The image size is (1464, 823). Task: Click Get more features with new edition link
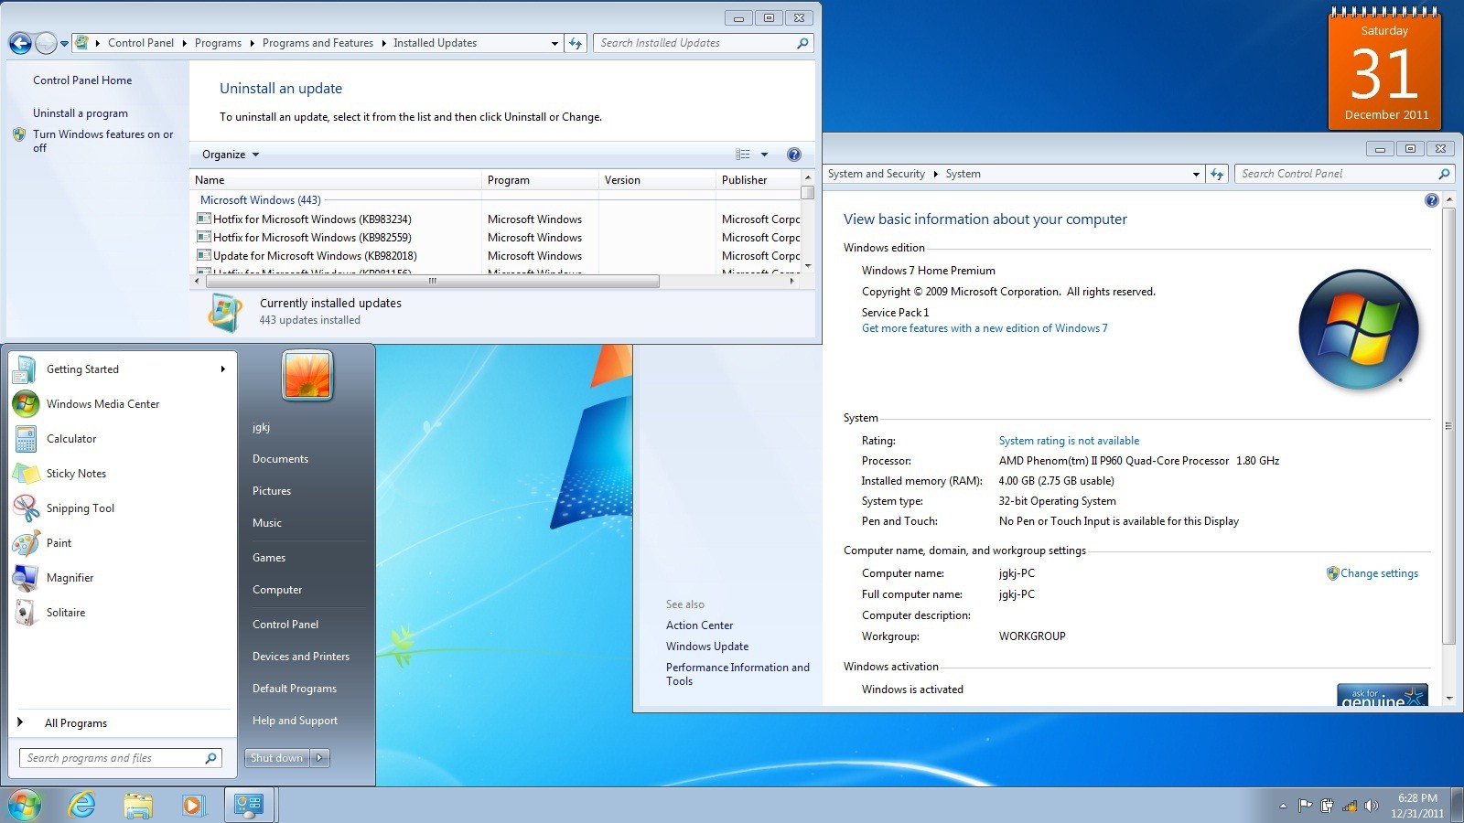(985, 328)
